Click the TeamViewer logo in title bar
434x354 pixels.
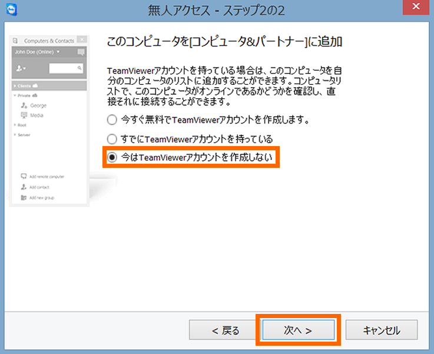click(11, 9)
